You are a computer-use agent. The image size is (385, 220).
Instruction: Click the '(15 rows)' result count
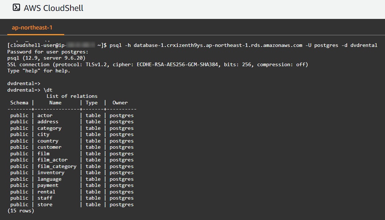click(x=21, y=211)
